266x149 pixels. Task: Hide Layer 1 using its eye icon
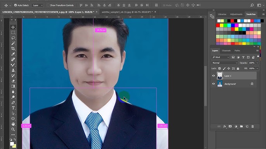click(213, 76)
